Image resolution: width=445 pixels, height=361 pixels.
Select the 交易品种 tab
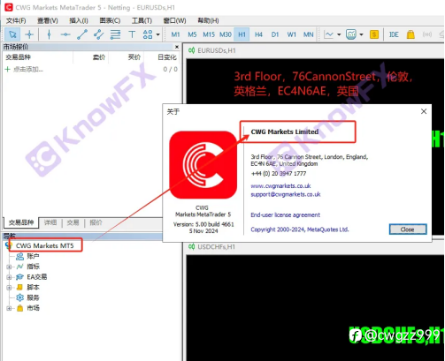click(x=21, y=222)
